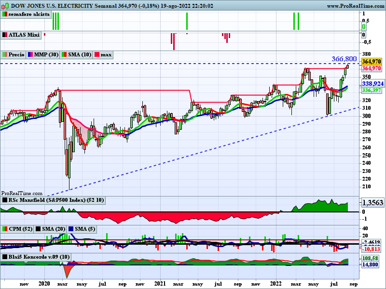Screen dimensions: 386x289
Task: Click the blue 366,800 resistance level label
Action: [x=344, y=59]
